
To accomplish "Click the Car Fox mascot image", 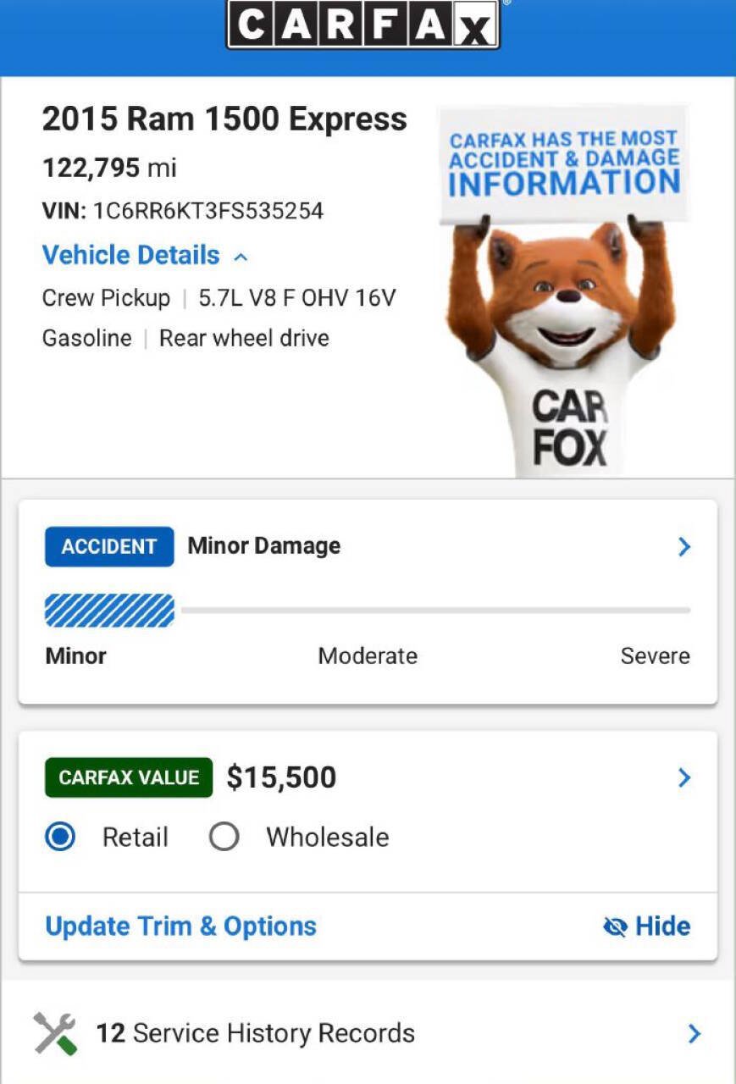I will [562, 290].
